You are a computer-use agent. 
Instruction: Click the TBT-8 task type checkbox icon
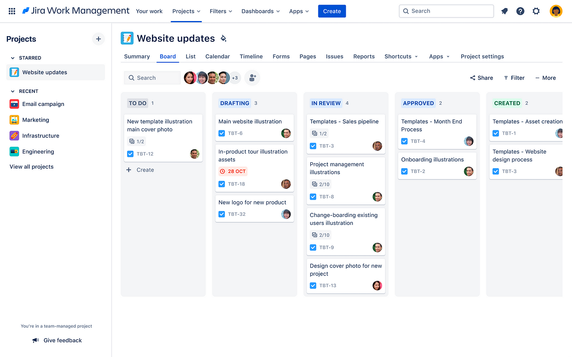(313, 197)
